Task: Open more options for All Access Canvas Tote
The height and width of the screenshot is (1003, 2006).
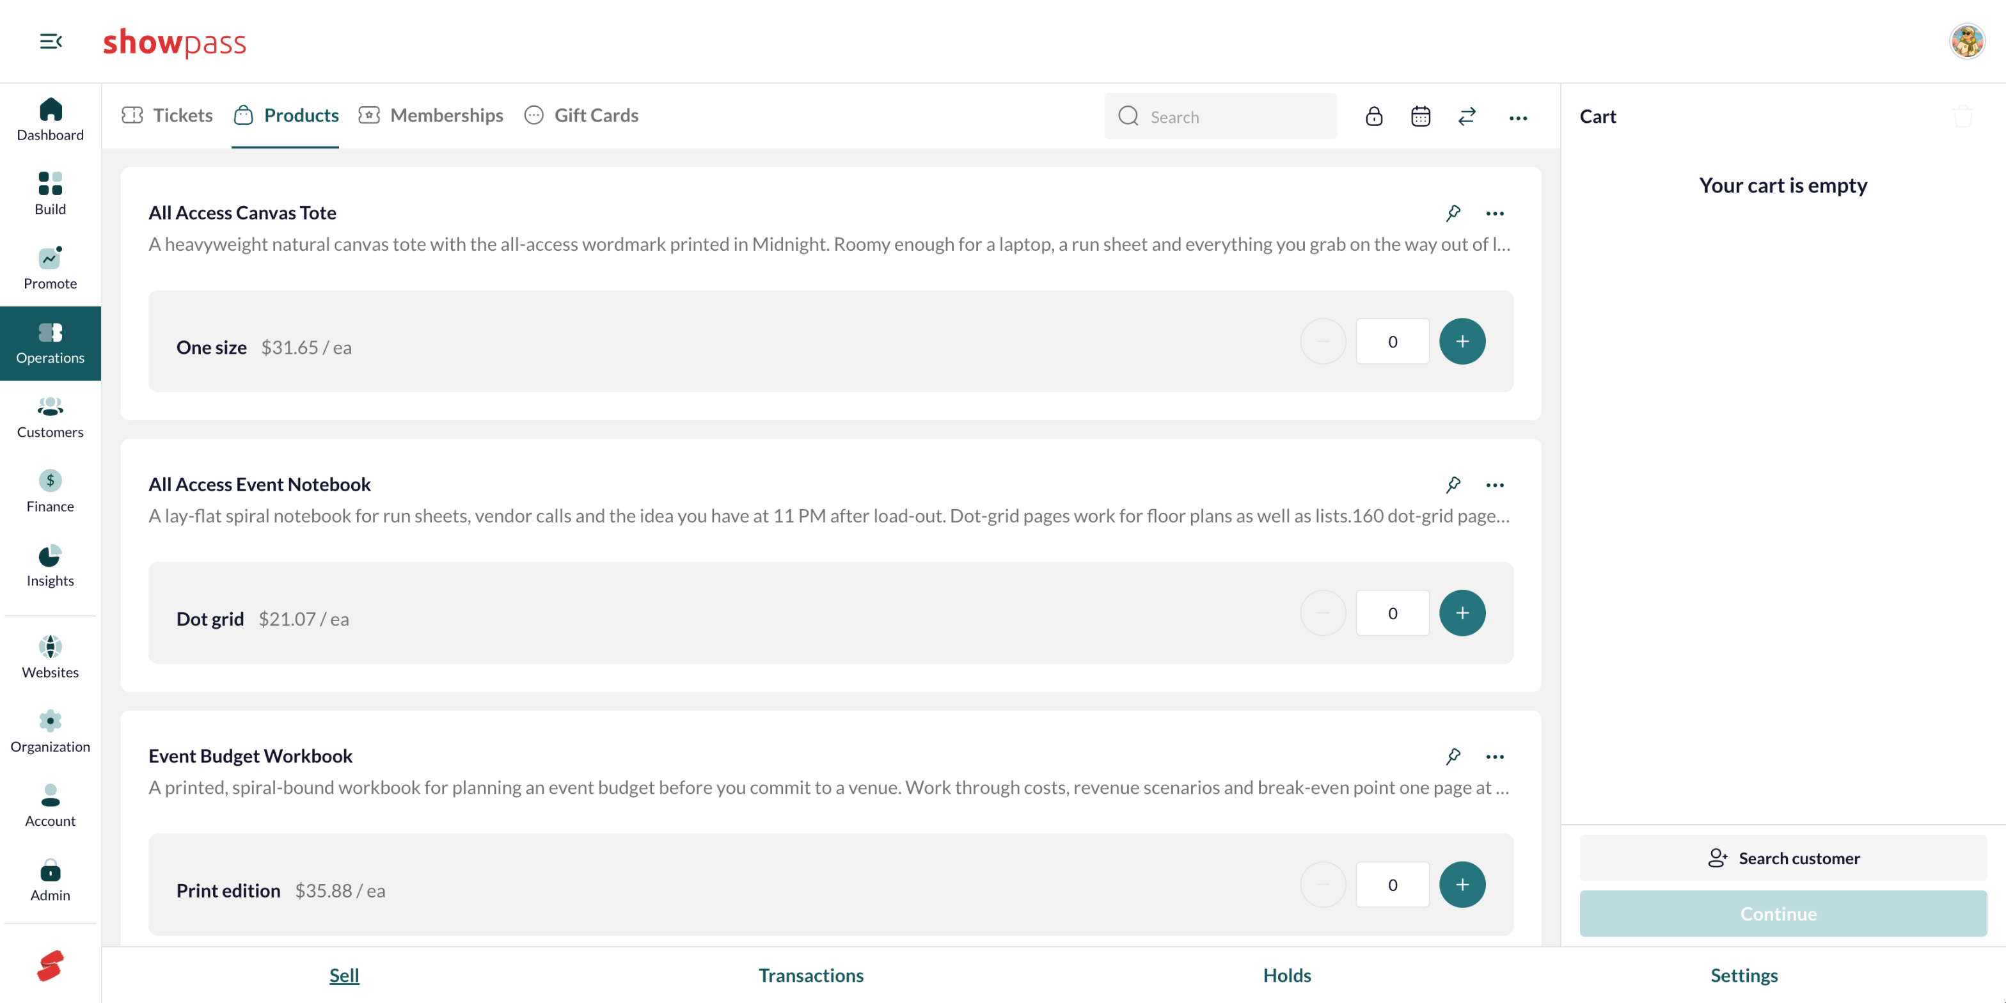Action: 1494,214
